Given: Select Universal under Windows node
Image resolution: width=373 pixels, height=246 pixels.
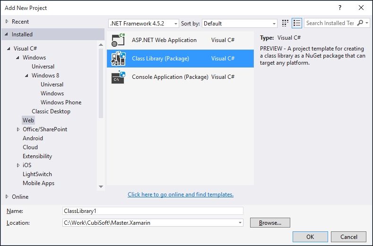Looking at the screenshot, I should [43, 67].
